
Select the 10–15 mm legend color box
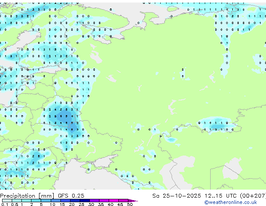[56, 201]
